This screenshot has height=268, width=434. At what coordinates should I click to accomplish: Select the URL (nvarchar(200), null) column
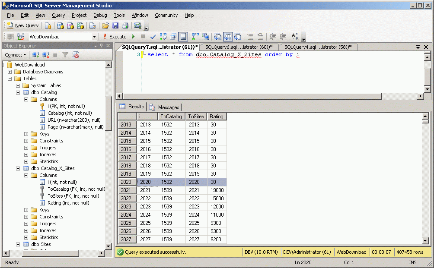click(x=74, y=120)
